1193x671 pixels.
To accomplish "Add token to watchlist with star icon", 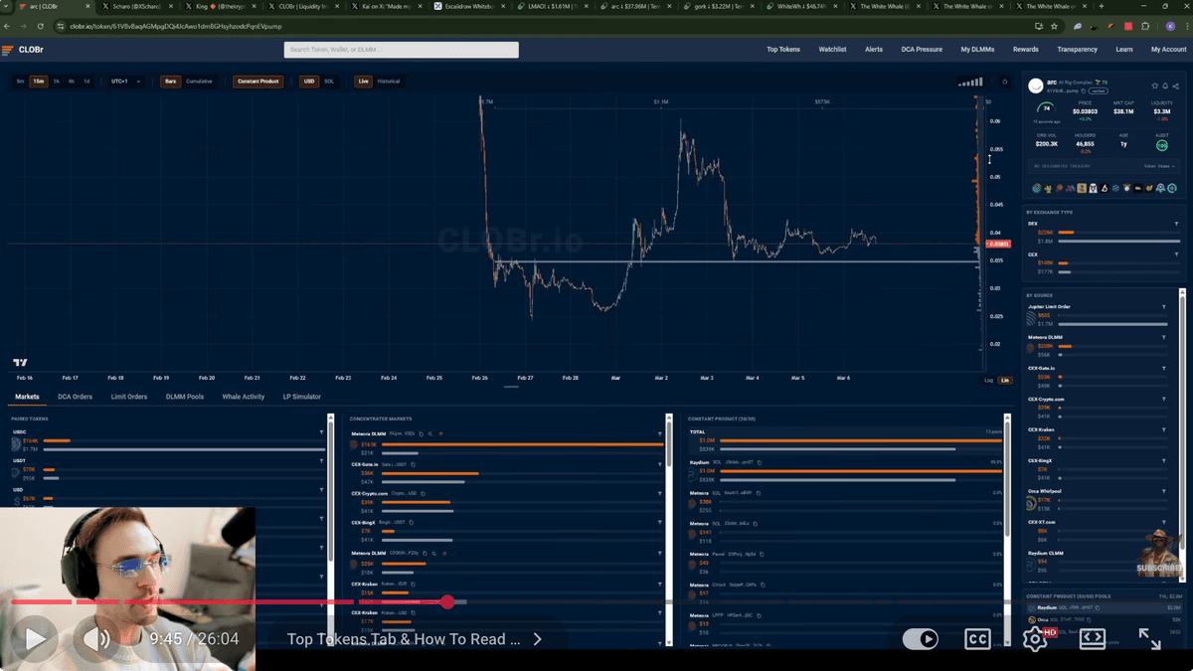I will (x=1155, y=86).
